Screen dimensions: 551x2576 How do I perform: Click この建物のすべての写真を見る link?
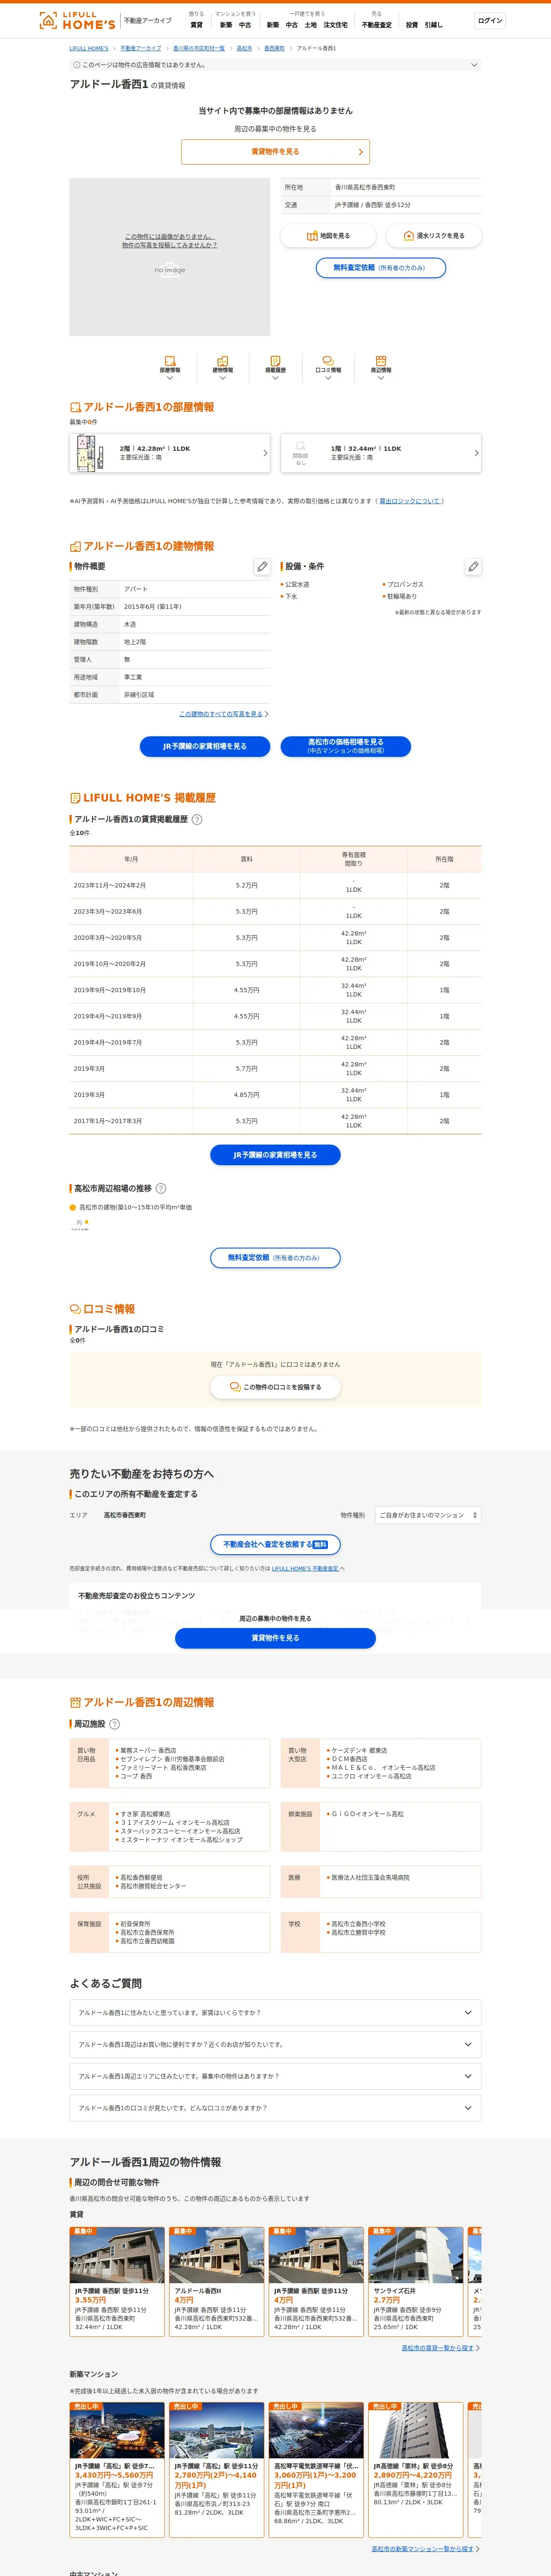pyautogui.click(x=221, y=714)
